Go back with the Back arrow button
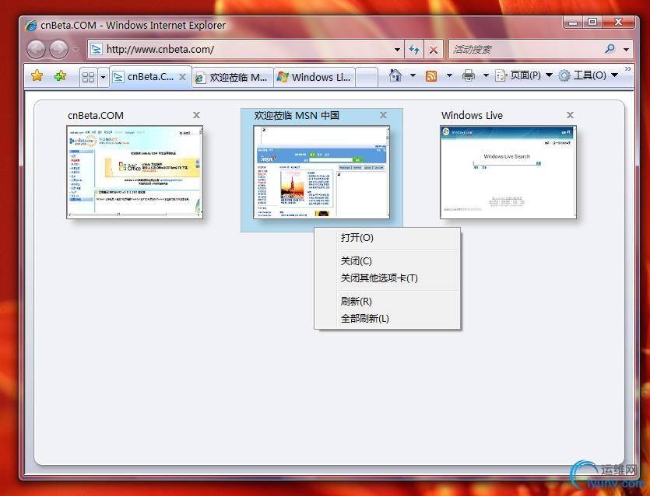The image size is (650, 496). pos(36,49)
